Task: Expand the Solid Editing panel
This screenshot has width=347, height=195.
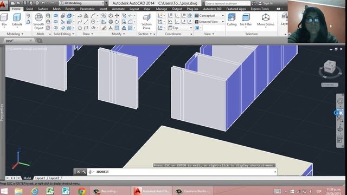Action: [x=64, y=34]
